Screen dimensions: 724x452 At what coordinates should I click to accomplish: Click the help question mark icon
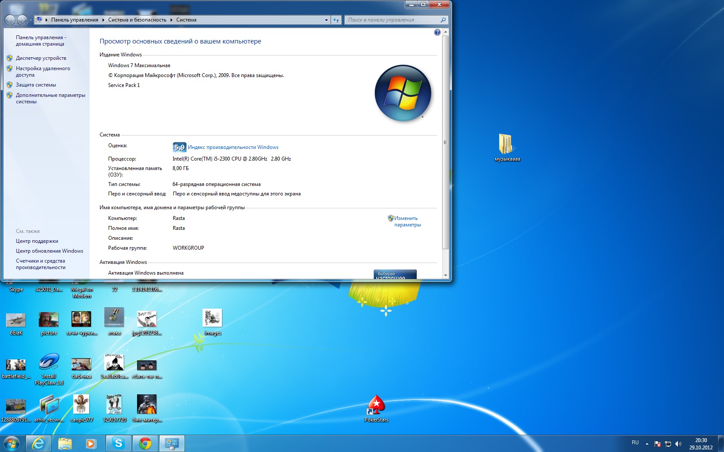437,32
